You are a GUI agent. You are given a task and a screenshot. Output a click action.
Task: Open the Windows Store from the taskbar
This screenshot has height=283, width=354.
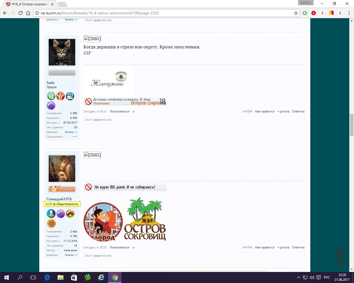coord(74,277)
